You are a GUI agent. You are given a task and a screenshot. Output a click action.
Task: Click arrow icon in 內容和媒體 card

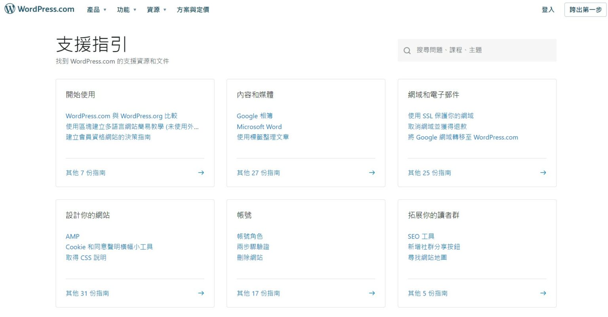[x=372, y=173]
